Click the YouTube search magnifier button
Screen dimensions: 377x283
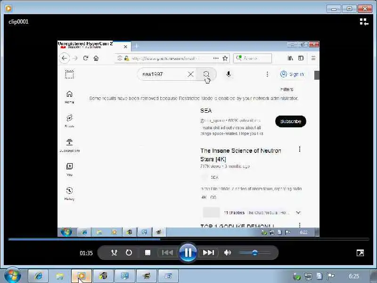(x=206, y=74)
